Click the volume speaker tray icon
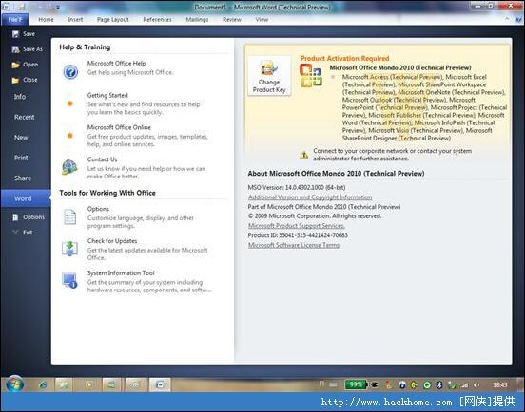 pyautogui.click(x=476, y=385)
